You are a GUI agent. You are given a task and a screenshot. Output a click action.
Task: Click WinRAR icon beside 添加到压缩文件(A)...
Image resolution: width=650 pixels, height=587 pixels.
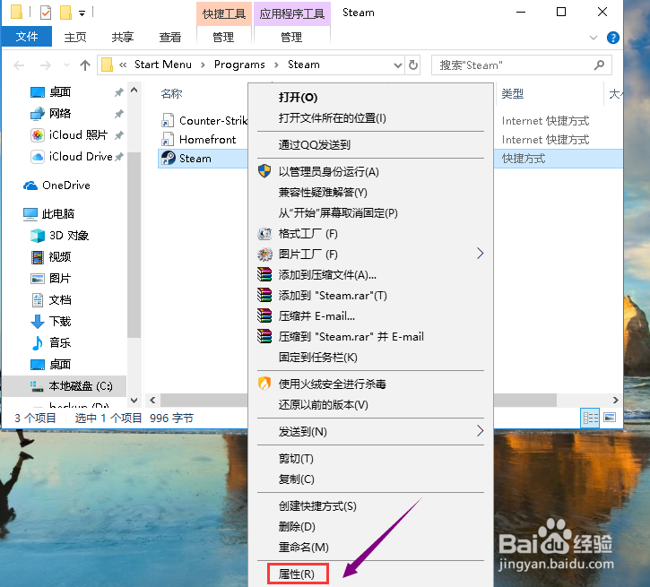[x=264, y=274]
